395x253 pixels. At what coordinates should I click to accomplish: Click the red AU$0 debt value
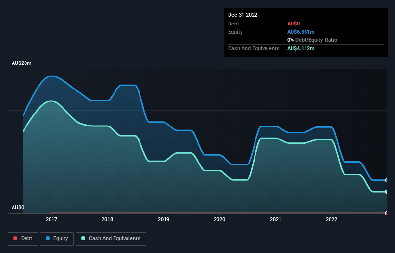pyautogui.click(x=293, y=24)
